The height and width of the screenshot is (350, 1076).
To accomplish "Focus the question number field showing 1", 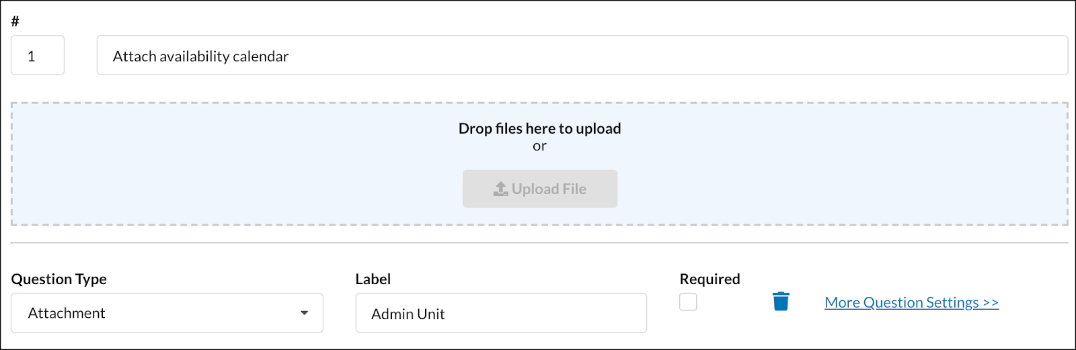I will [x=38, y=55].
